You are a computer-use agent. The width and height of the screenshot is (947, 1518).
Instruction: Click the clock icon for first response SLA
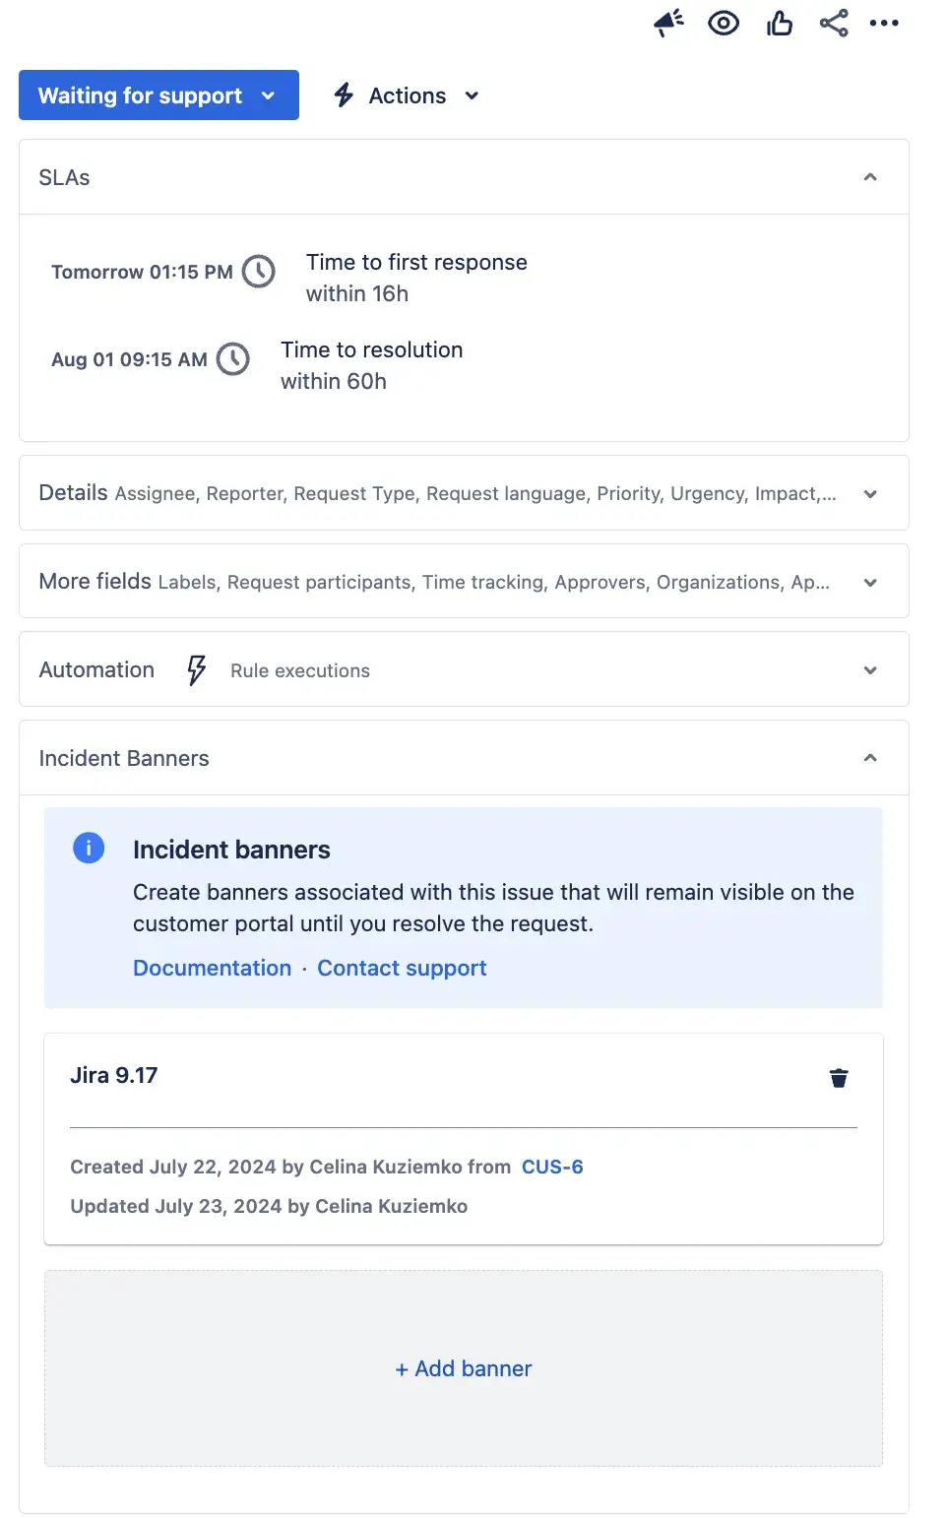tap(259, 272)
